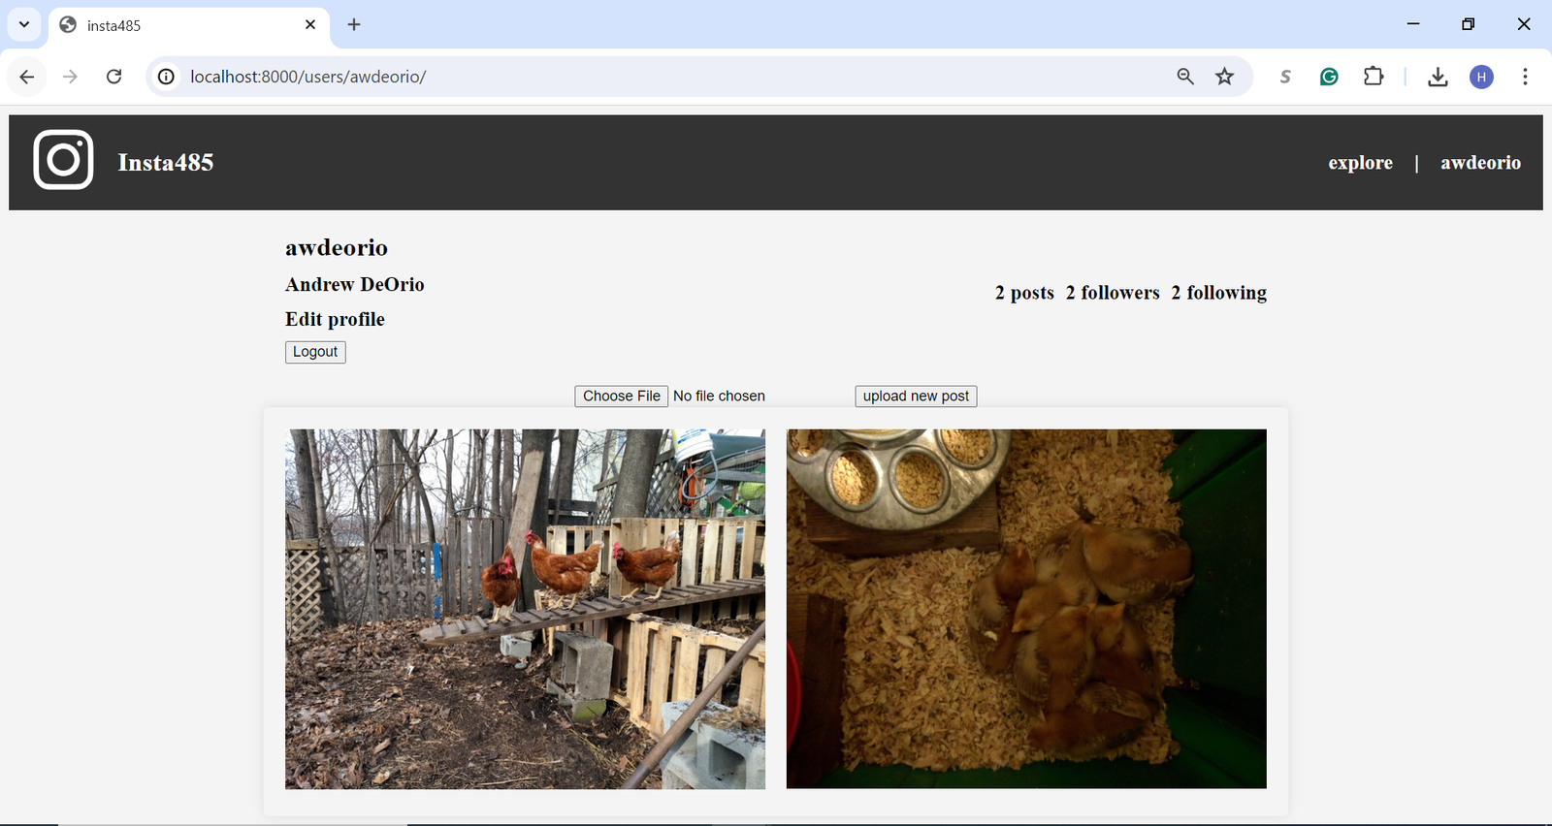Open the browser zoom magnifier icon
This screenshot has height=826, width=1552.
pyautogui.click(x=1185, y=77)
